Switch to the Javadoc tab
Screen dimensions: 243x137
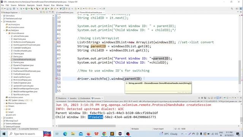click(72, 98)
